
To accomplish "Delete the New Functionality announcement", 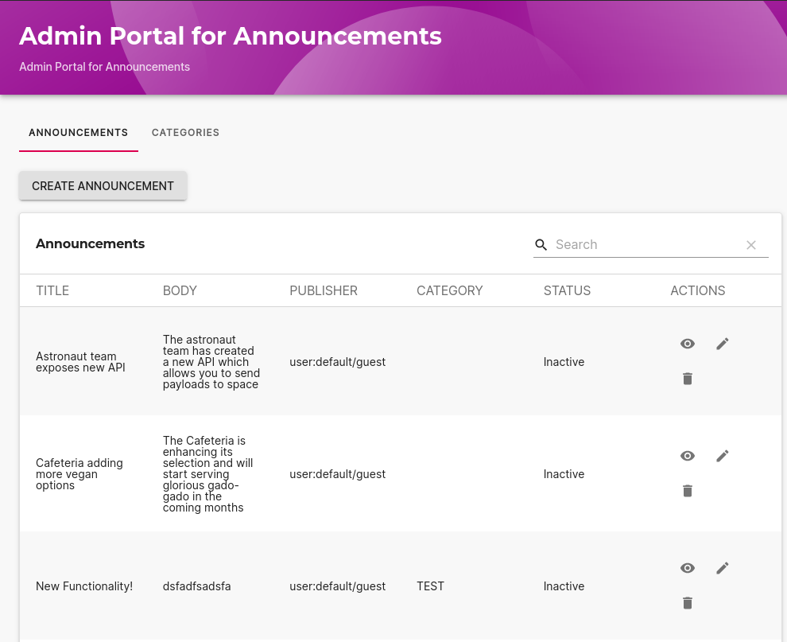I will coord(687,603).
